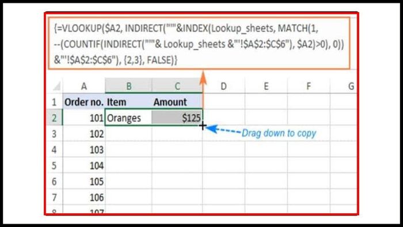Click cell containing 105
The image size is (403, 227).
point(84,181)
